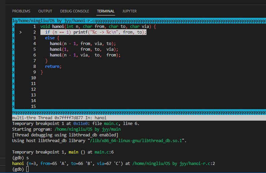Click 'main.c:6' in the breakpoint hit line
This screenshot has width=266, height=173.
tap(104, 152)
